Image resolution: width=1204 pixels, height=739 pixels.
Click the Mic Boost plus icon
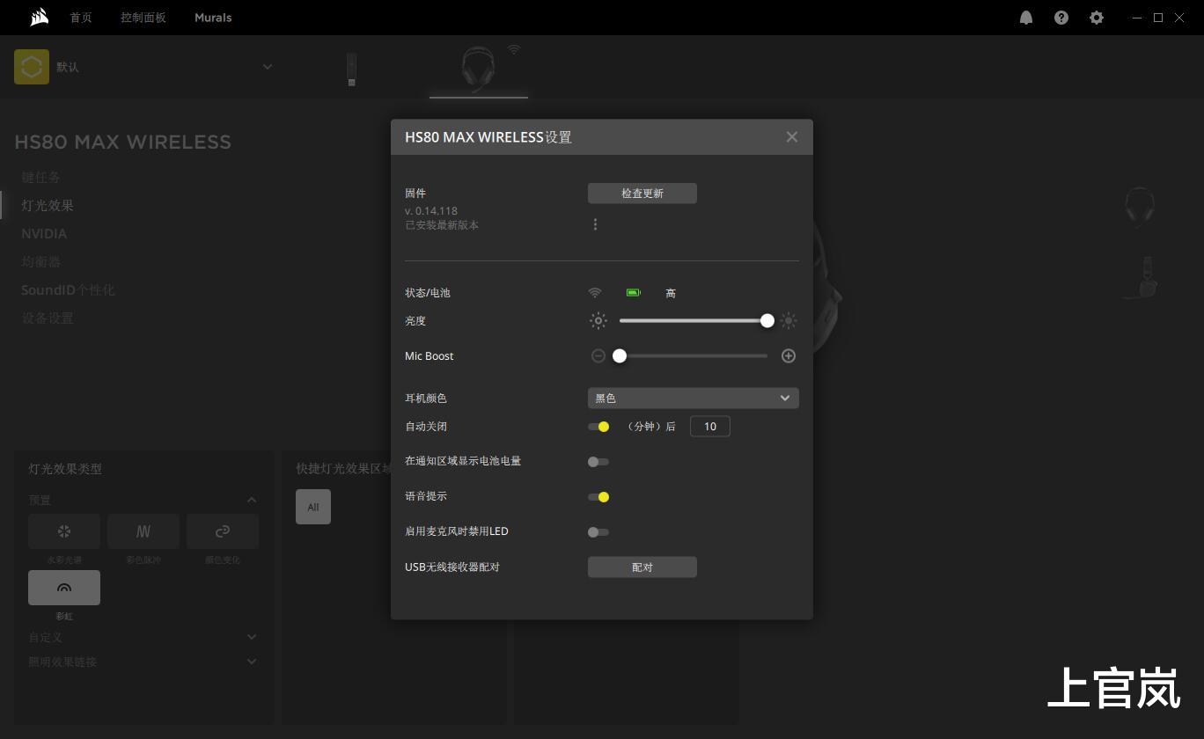789,356
